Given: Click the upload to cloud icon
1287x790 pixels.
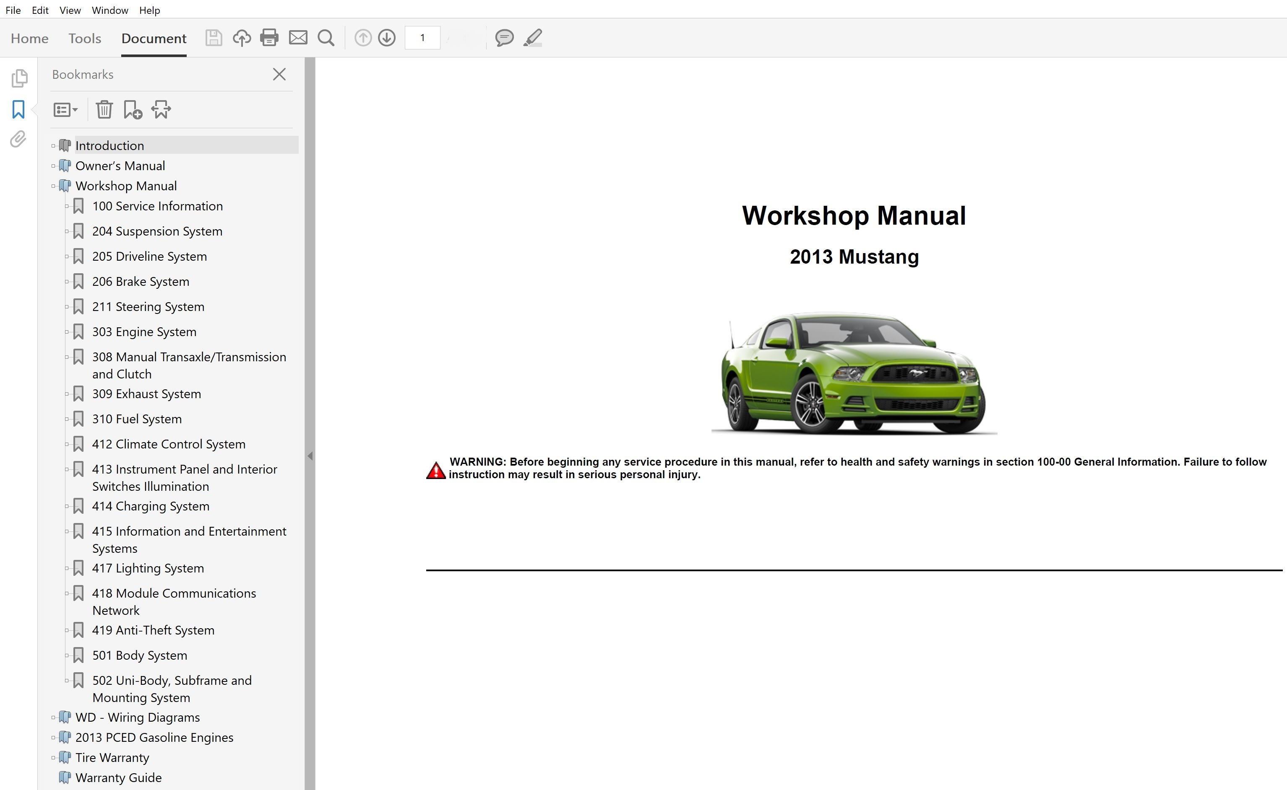Looking at the screenshot, I should 242,38.
